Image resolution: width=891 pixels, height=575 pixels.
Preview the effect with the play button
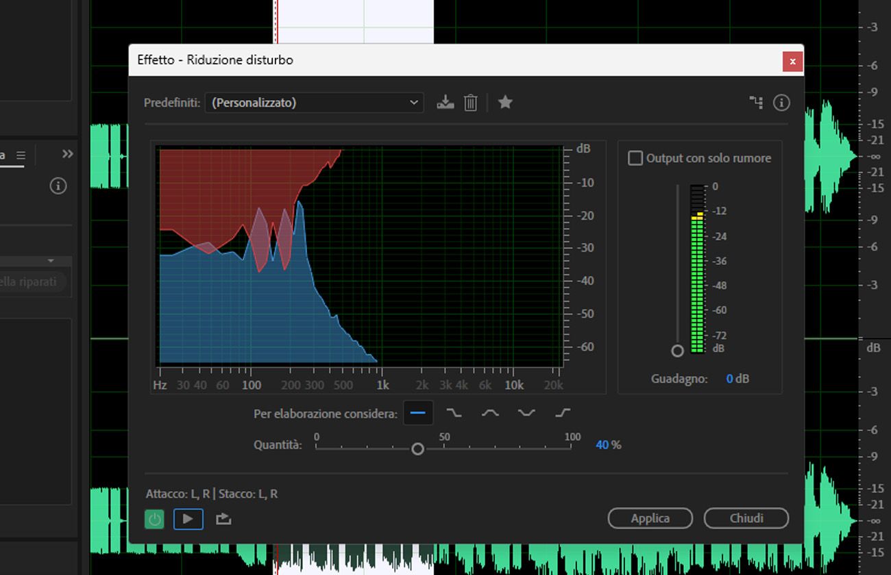click(188, 519)
